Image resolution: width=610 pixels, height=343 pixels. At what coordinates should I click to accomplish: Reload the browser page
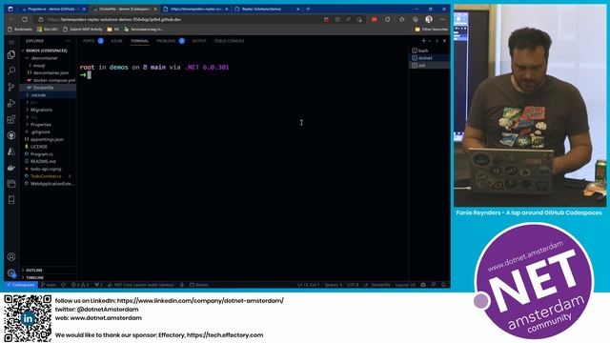coord(25,19)
